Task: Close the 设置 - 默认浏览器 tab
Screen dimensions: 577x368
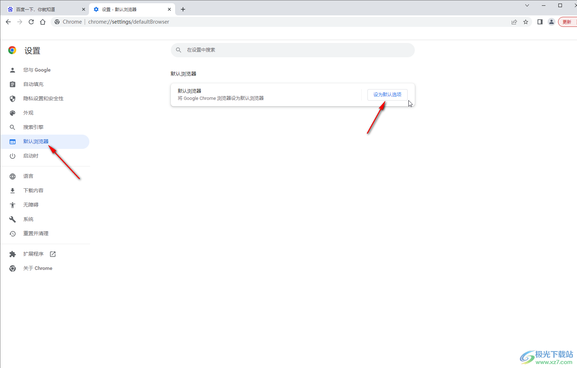Action: click(x=169, y=9)
